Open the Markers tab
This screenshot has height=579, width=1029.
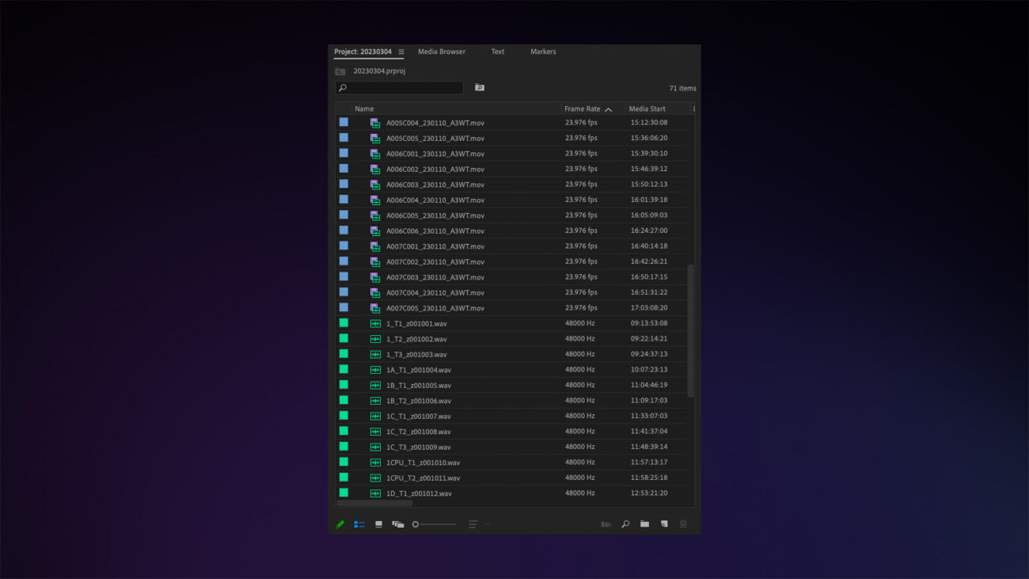point(543,51)
